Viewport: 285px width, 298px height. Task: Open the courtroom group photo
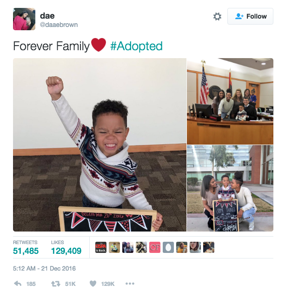[230, 101]
